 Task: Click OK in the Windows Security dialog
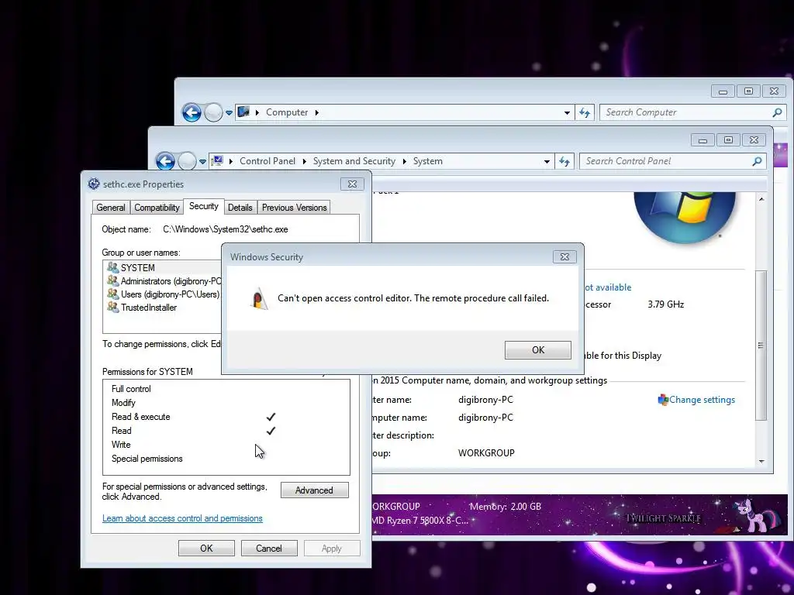click(x=538, y=349)
